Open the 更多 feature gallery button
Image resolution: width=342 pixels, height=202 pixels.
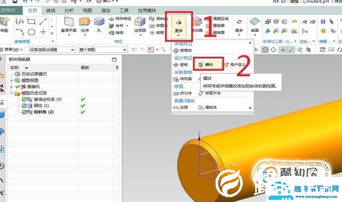179,27
